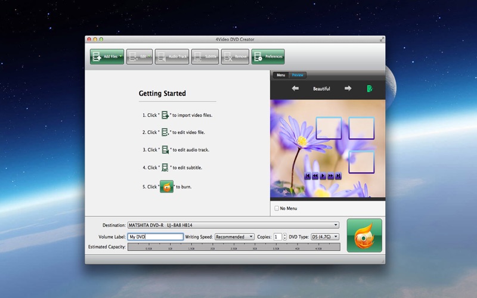Open the Writing Speed dropdown
Screen dimensions: 477x298
tap(234, 237)
